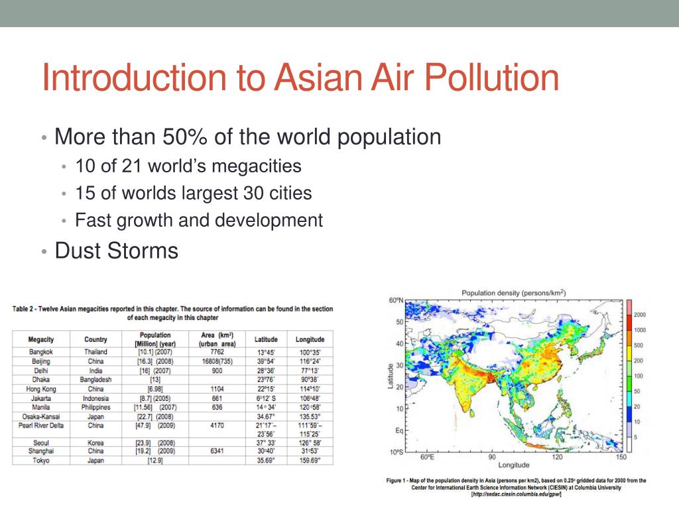Image resolution: width=679 pixels, height=509 pixels.
Task: Select the '60°N' tick label on the map
Action: [x=396, y=300]
